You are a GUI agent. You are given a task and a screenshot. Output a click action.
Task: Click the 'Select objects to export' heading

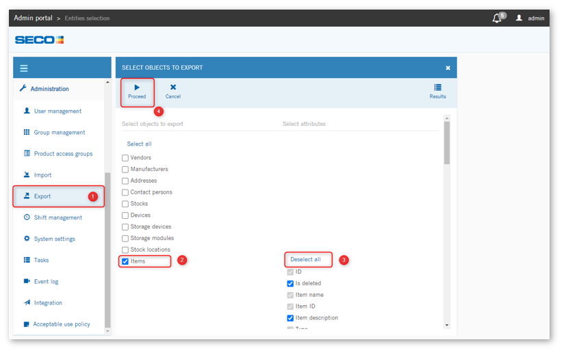pyautogui.click(x=153, y=124)
